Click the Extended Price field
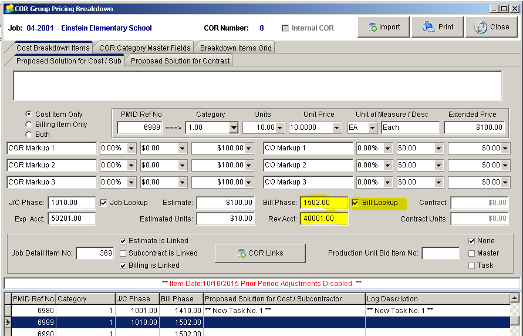 click(x=474, y=127)
